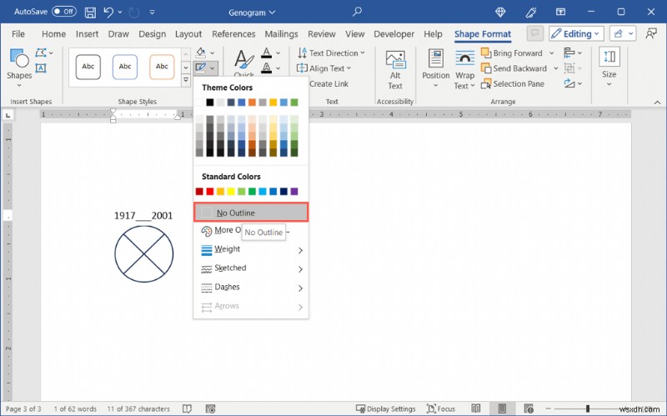Click the Comments speech bubble icon
The image size is (667, 416).
point(535,33)
